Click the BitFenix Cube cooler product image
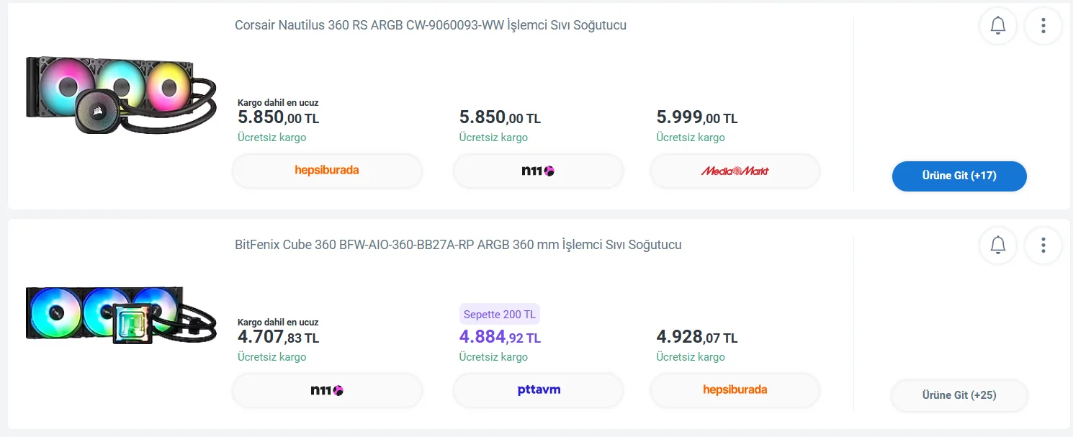 coord(121,315)
